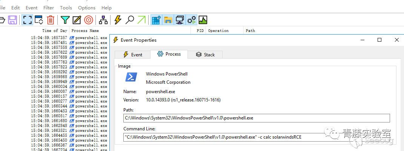Select event row 15:04:59.1658292
This screenshot has height=151, width=404.
[69, 72]
